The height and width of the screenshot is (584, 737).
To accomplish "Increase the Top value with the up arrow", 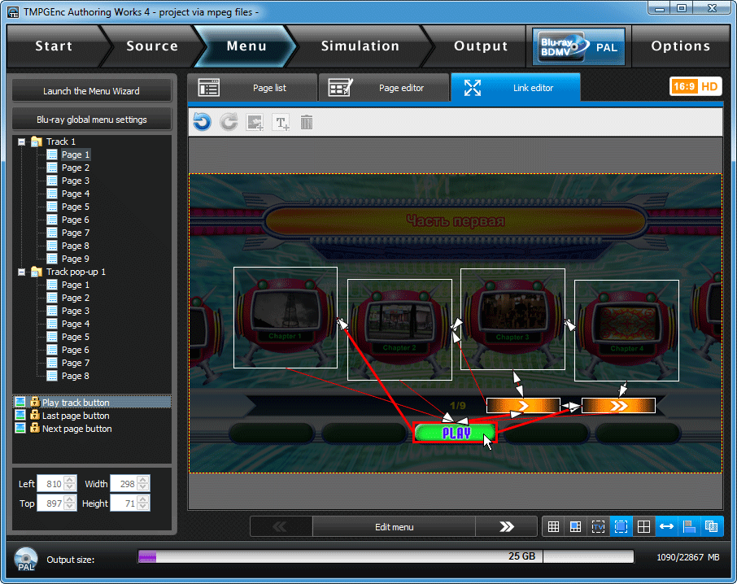I will [x=70, y=499].
